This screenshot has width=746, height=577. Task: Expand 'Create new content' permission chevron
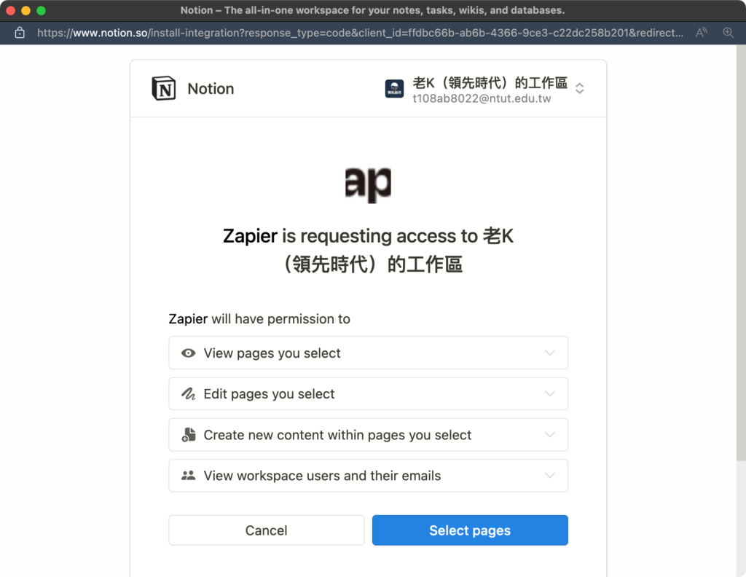550,435
